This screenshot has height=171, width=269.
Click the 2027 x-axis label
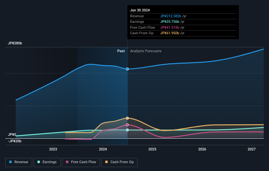pyautogui.click(x=252, y=149)
